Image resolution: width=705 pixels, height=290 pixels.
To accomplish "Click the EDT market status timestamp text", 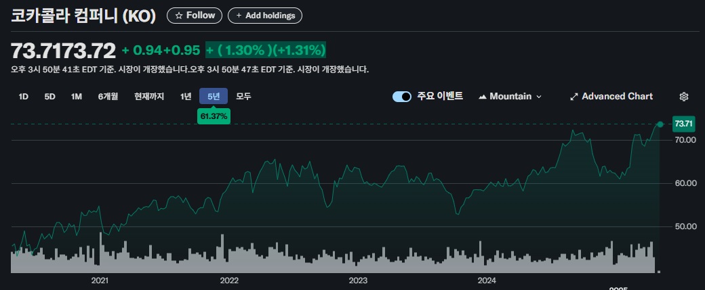I will (190, 70).
